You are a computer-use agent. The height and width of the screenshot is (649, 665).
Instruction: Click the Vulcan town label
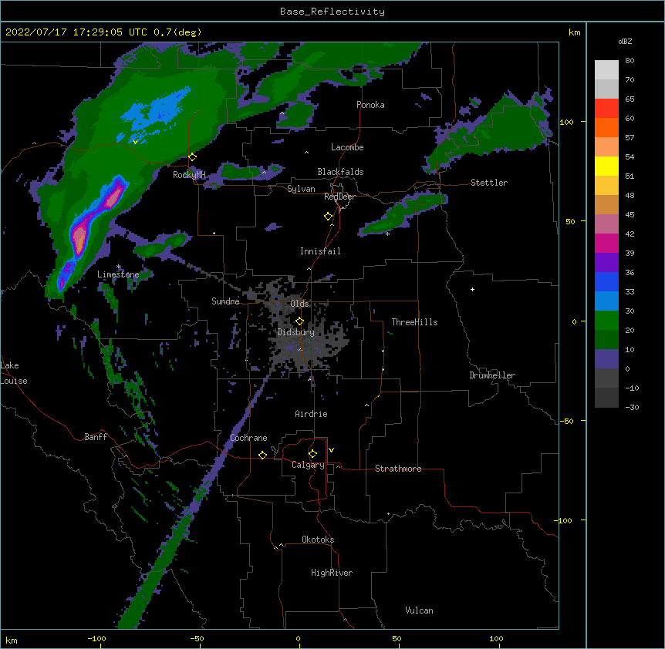(x=419, y=610)
